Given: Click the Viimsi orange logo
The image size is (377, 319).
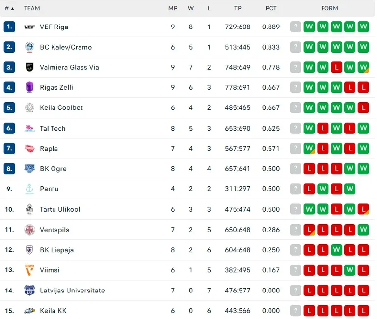Looking at the screenshot, I should coord(29,270).
